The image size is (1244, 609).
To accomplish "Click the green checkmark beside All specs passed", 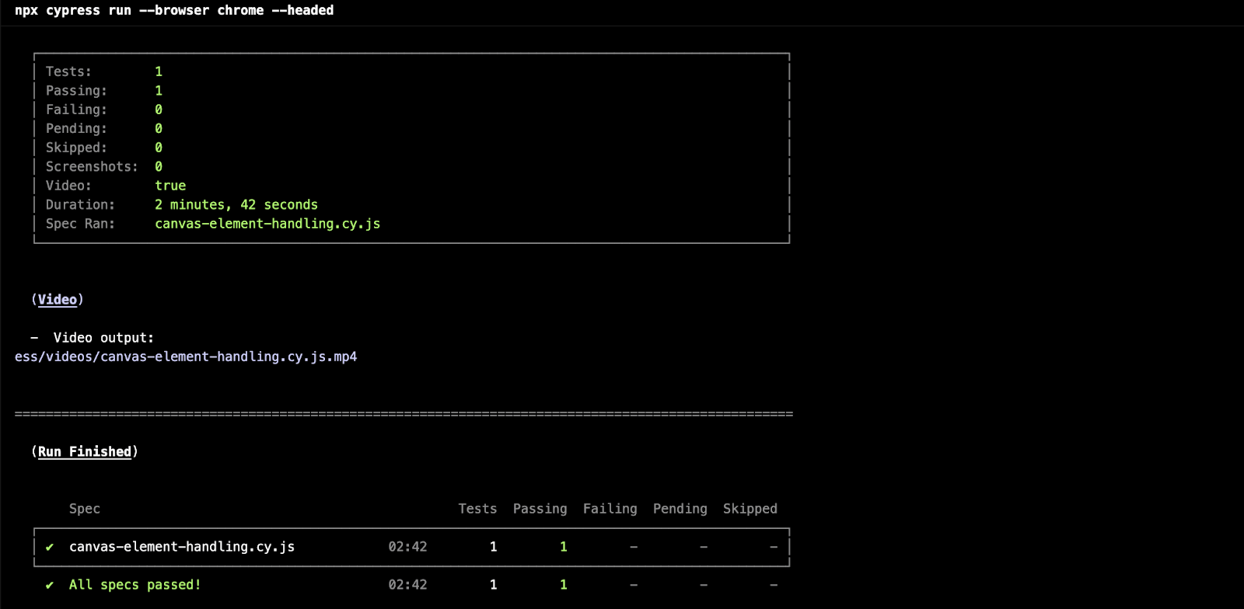I will point(50,585).
